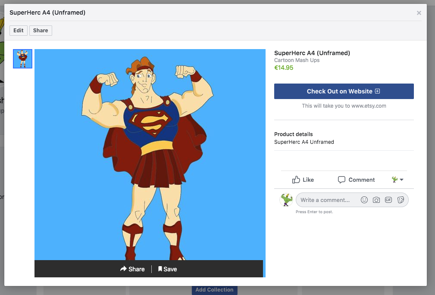Click the Cartoon Mash Ups page name
Image resolution: width=435 pixels, height=295 pixels.
tap(297, 60)
